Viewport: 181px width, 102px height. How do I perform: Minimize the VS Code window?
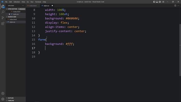pos(167,2)
